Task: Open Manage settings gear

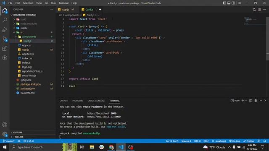Action: click(x=5, y=134)
